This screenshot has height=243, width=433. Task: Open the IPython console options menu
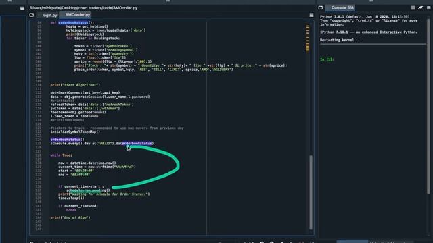428,7
